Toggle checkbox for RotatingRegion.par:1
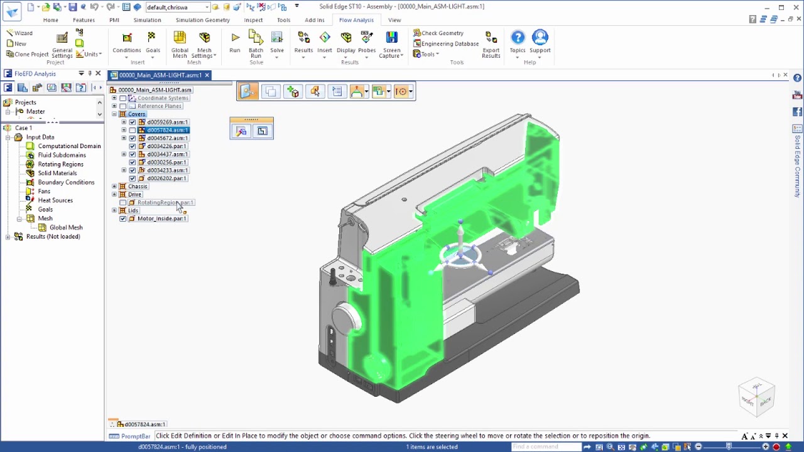The image size is (804, 452). tap(123, 203)
